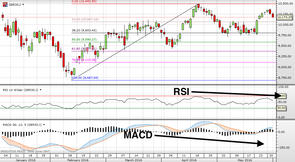This screenshot has width=295, height=162.
Task: Click the RSI 30.00 oversold level tag
Action: coord(282,108)
